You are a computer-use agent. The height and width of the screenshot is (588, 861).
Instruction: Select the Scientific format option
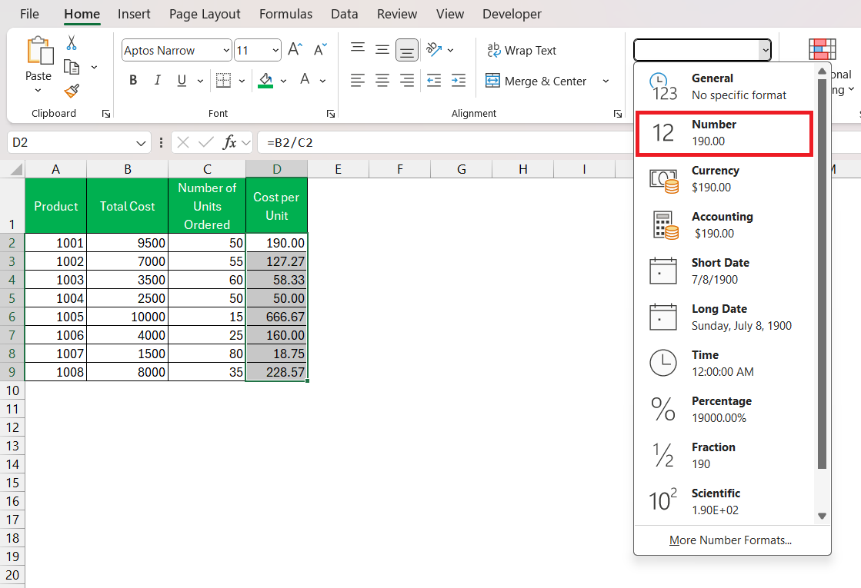[x=724, y=502]
